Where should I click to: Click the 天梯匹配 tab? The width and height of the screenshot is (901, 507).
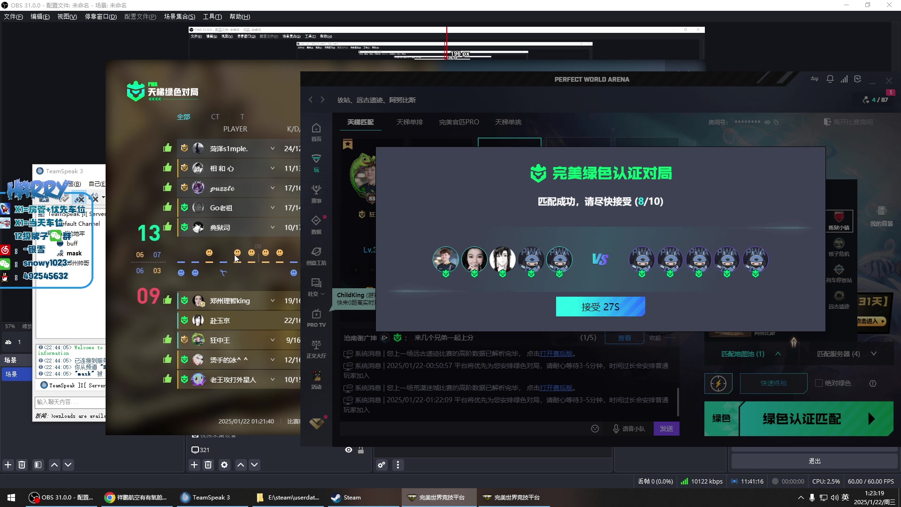tap(361, 122)
